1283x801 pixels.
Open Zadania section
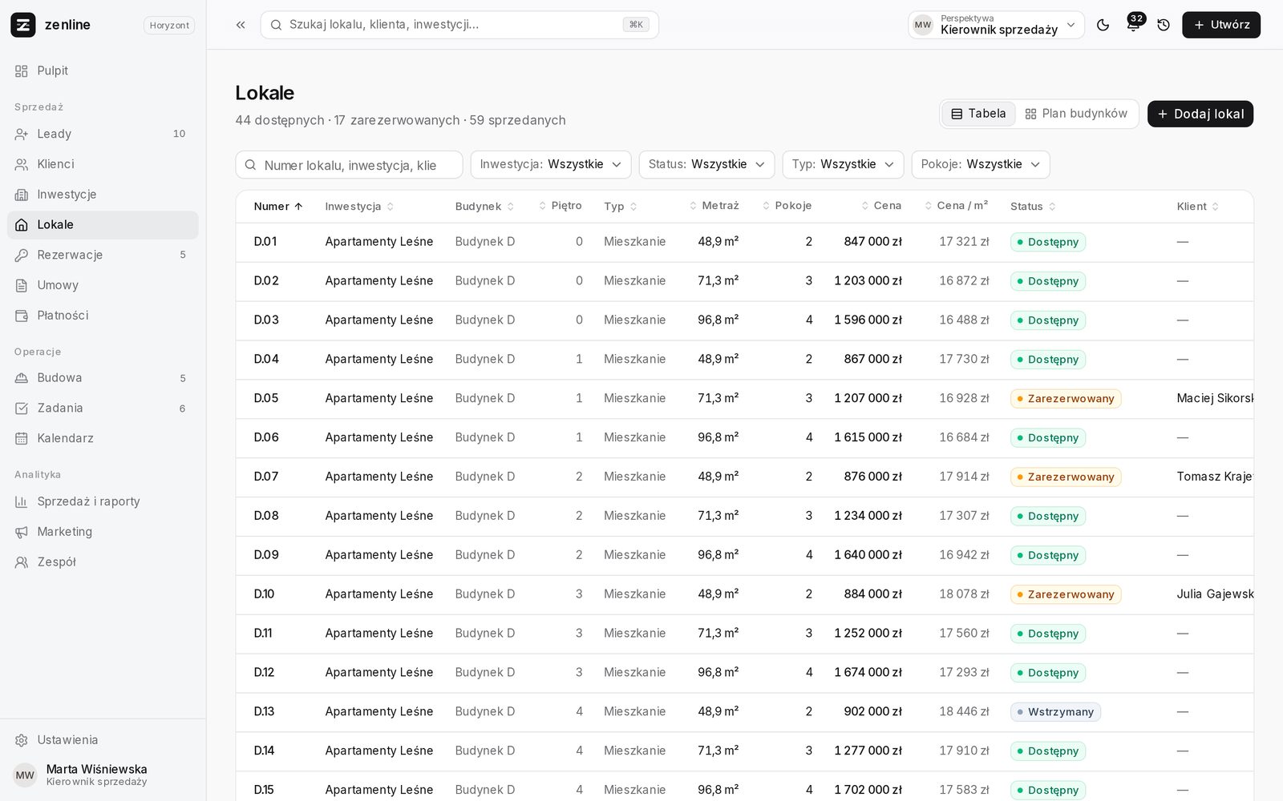click(x=103, y=409)
